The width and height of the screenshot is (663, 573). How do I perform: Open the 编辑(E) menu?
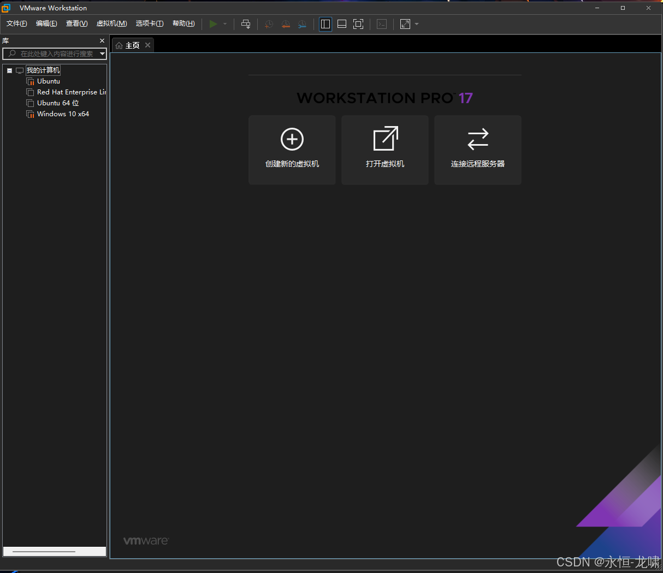click(x=46, y=23)
